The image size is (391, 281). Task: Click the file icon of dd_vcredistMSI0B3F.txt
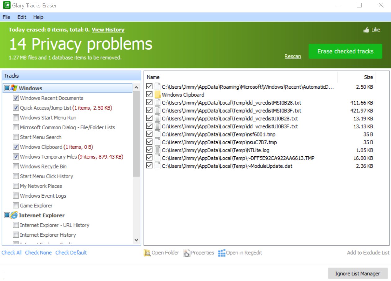158,111
